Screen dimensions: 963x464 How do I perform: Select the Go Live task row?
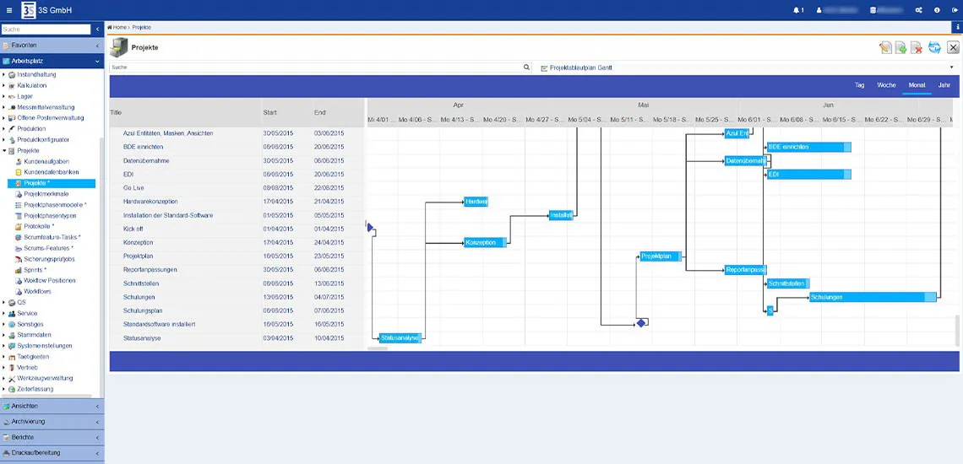tap(237, 188)
